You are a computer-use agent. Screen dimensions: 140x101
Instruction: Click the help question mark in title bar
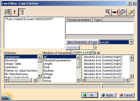[x=129, y=3]
